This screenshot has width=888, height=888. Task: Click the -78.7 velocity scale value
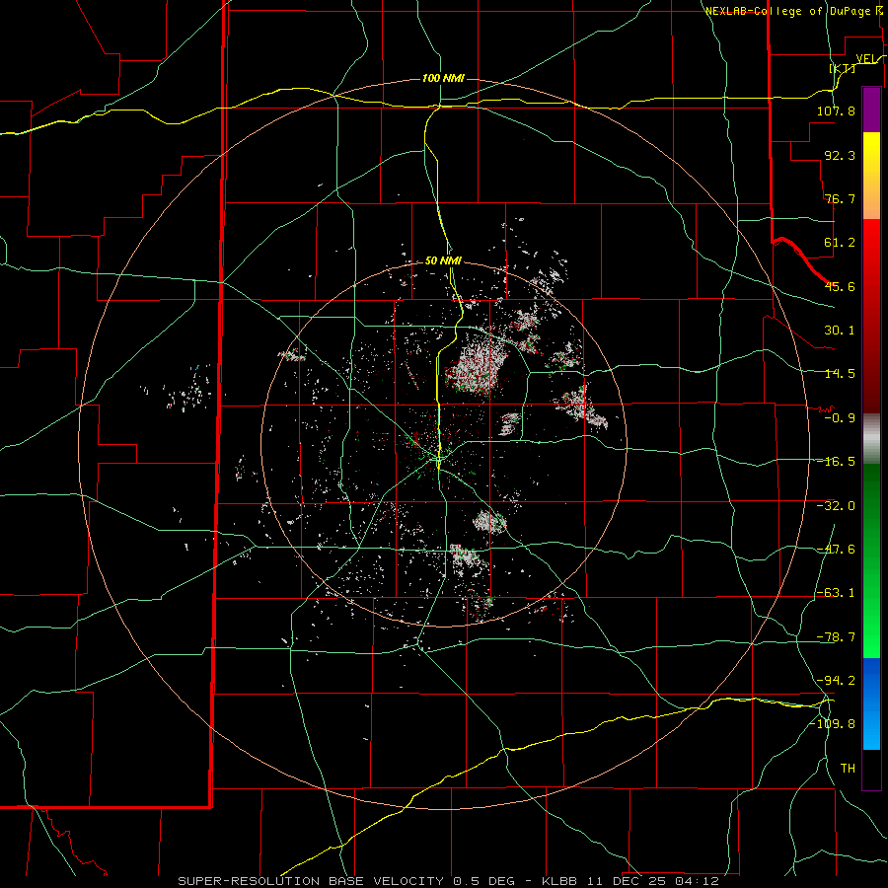point(836,637)
